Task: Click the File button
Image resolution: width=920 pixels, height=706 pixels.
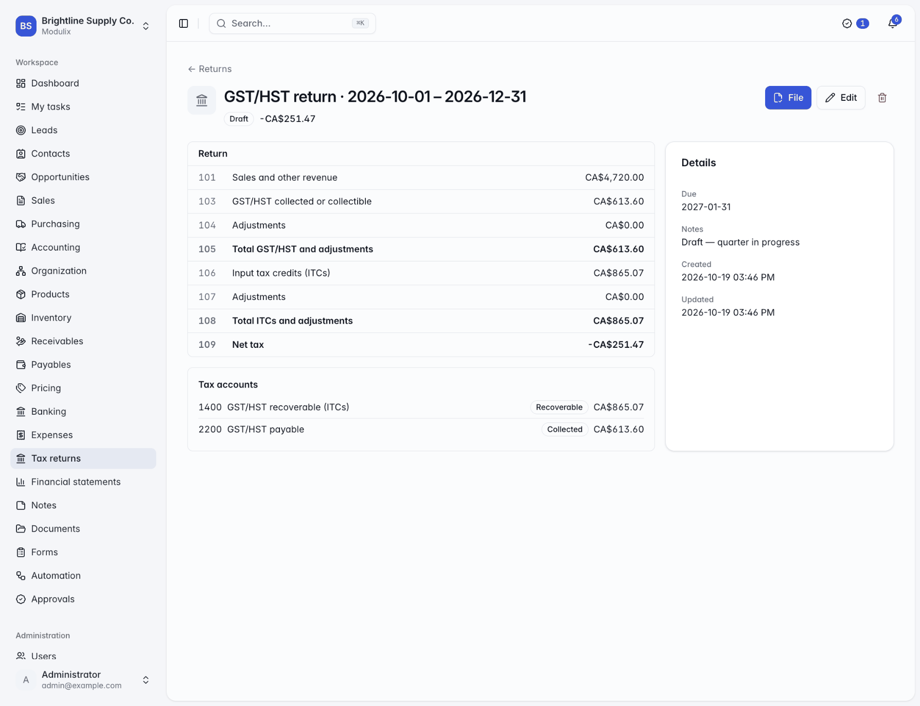Action: pos(788,98)
